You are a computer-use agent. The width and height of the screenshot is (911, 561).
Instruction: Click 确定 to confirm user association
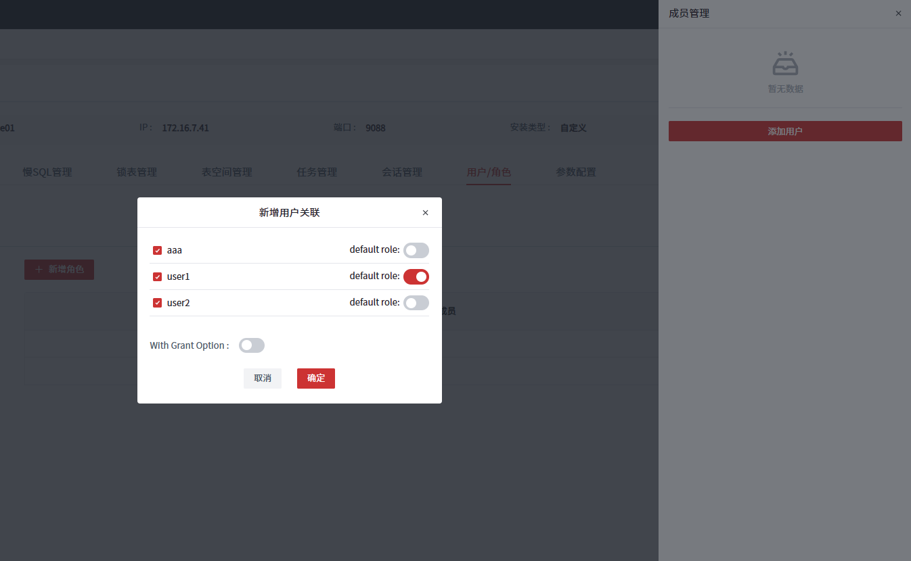pyautogui.click(x=315, y=379)
